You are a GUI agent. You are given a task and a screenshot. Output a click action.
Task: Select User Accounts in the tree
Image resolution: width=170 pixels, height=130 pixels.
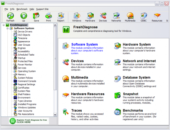[25, 111]
